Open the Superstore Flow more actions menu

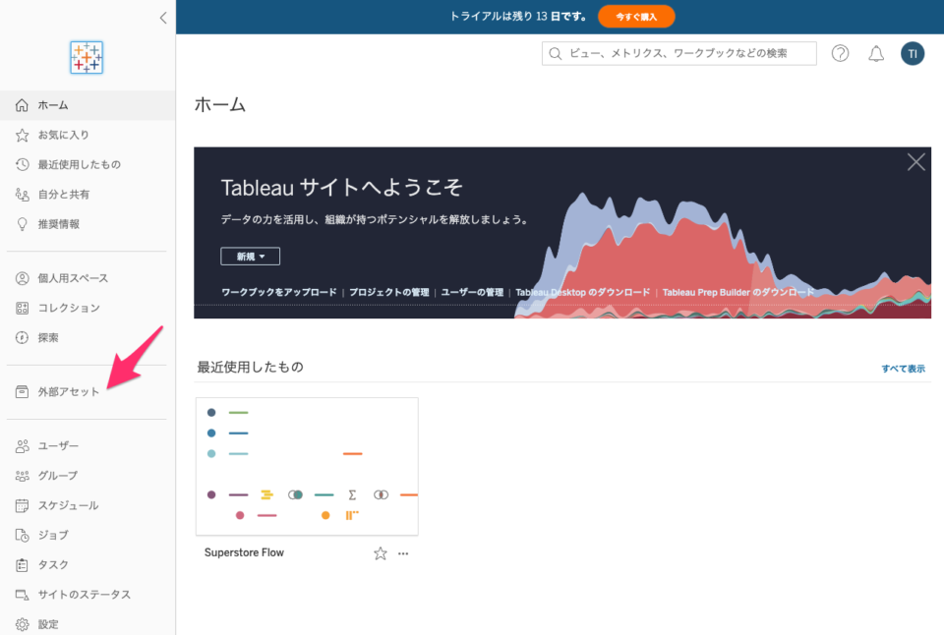(403, 553)
